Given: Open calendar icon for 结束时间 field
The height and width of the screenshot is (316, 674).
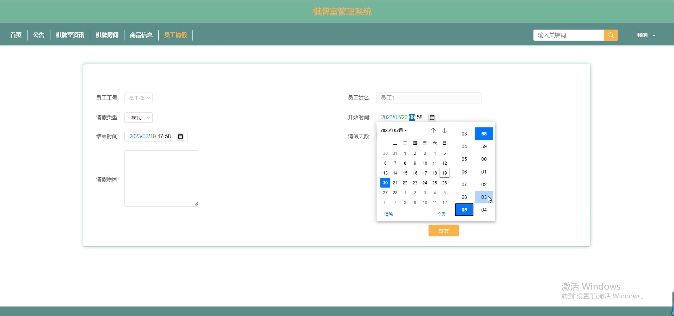Looking at the screenshot, I should (x=180, y=137).
